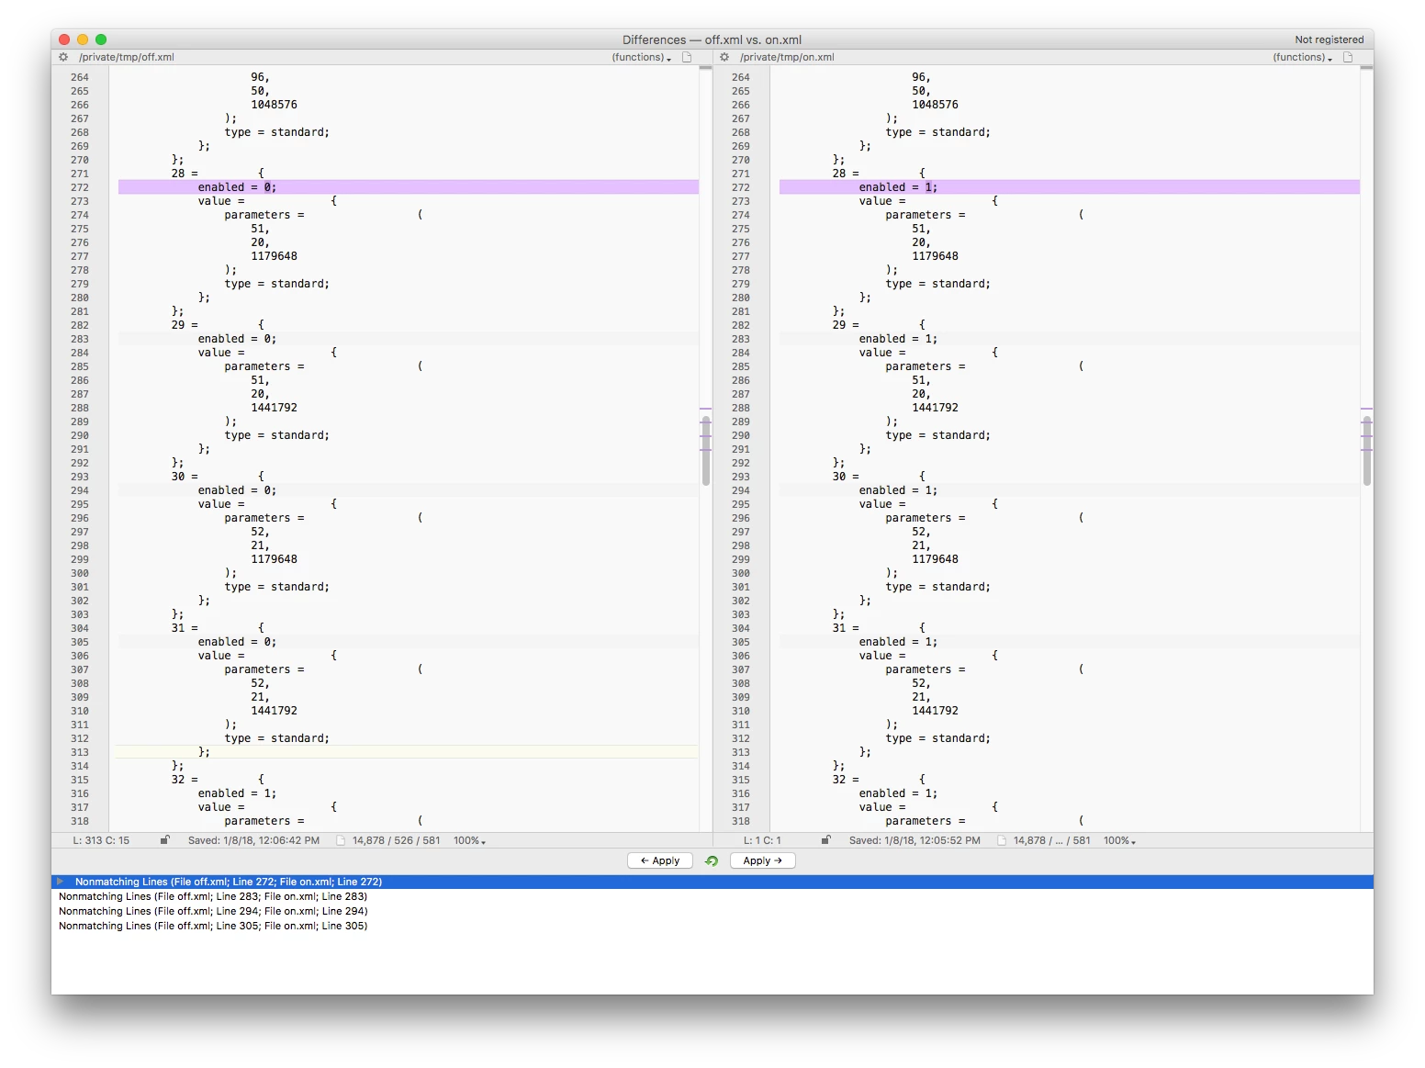Open the left pane 100% zoom dropdown
The height and width of the screenshot is (1068, 1425).
click(x=469, y=840)
